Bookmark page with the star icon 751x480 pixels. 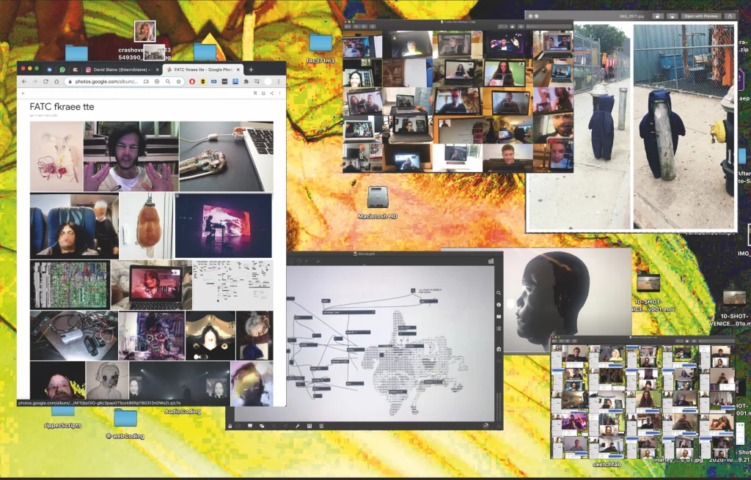pyautogui.click(x=179, y=82)
